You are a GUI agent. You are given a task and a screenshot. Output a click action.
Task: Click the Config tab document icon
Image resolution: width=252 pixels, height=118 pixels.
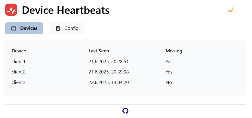coord(58,29)
